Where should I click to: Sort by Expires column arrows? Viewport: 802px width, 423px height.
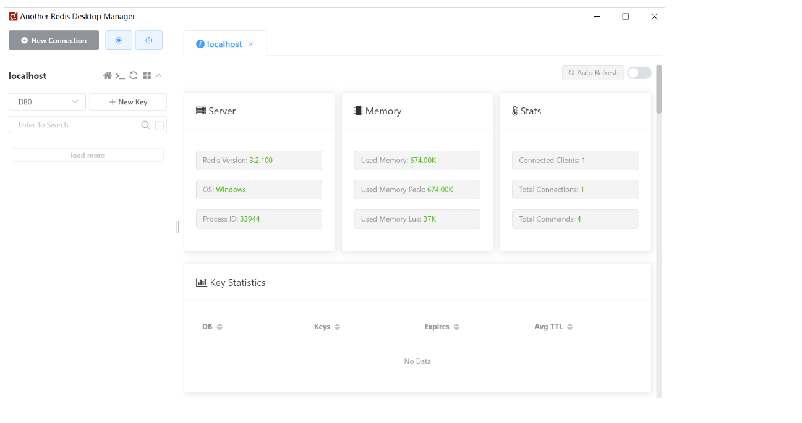click(456, 327)
